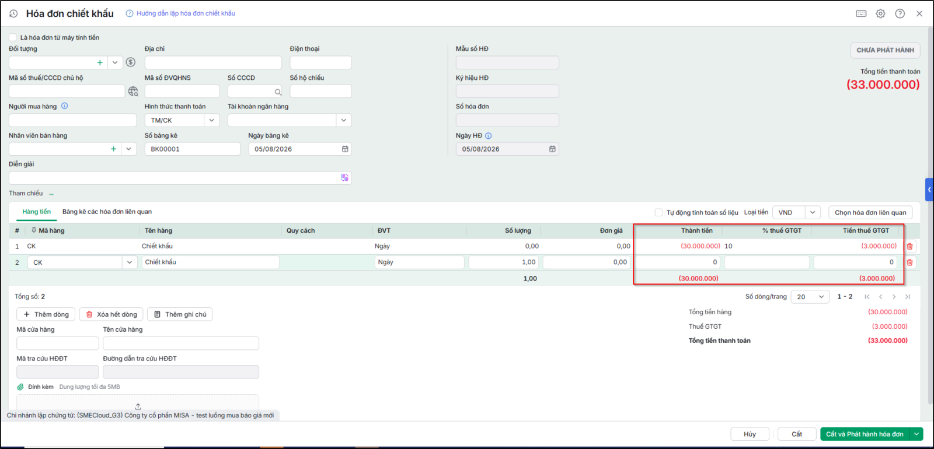Click Số lượng cell 1,00 in row 2
The image size is (934, 449).
504,262
